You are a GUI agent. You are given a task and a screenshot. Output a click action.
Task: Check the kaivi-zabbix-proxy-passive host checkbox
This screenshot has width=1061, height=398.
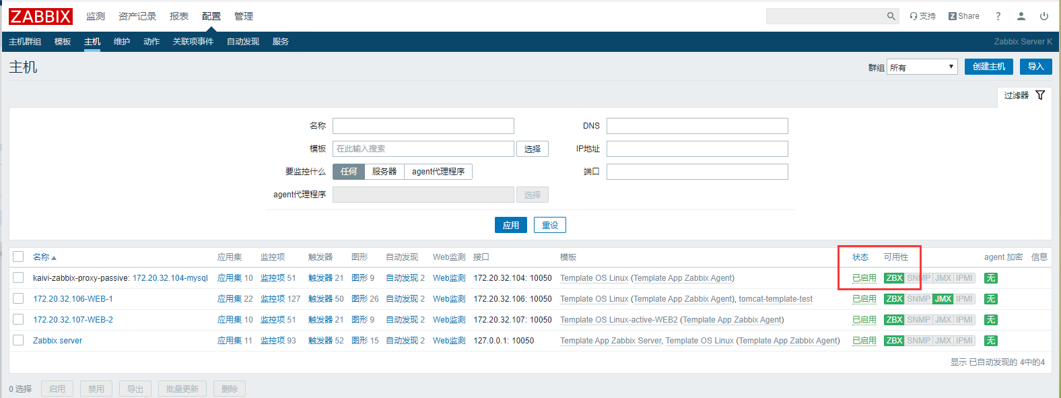point(18,277)
